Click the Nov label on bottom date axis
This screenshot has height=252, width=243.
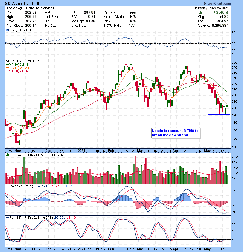pyautogui.click(x=18, y=249)
